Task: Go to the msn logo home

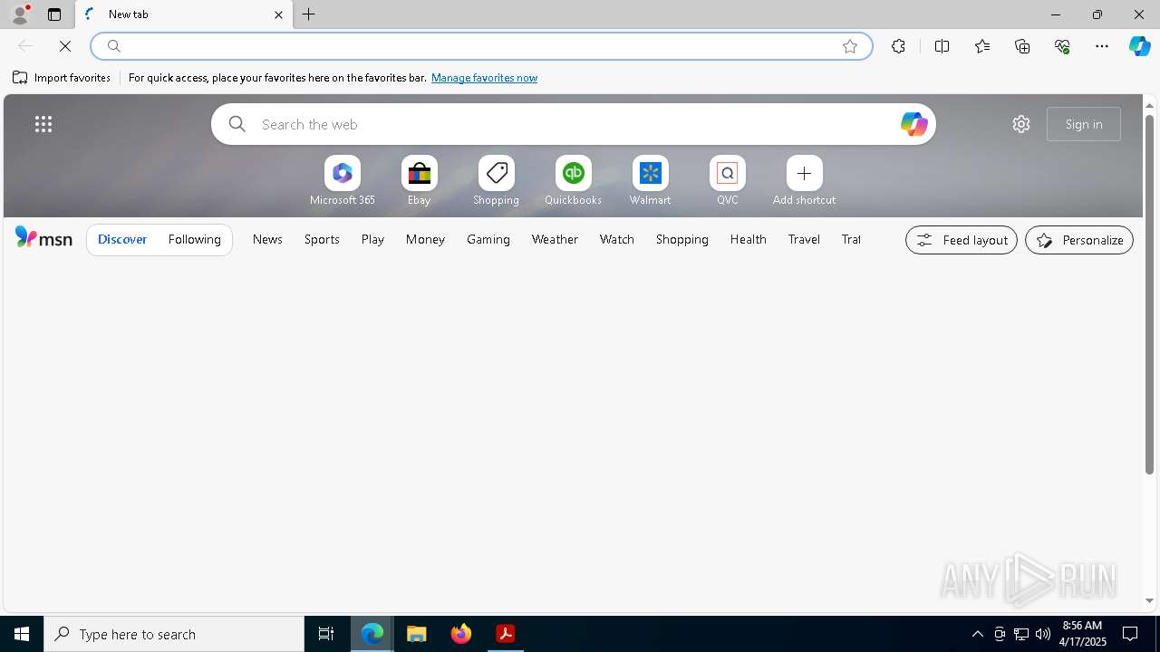Action: [x=43, y=238]
